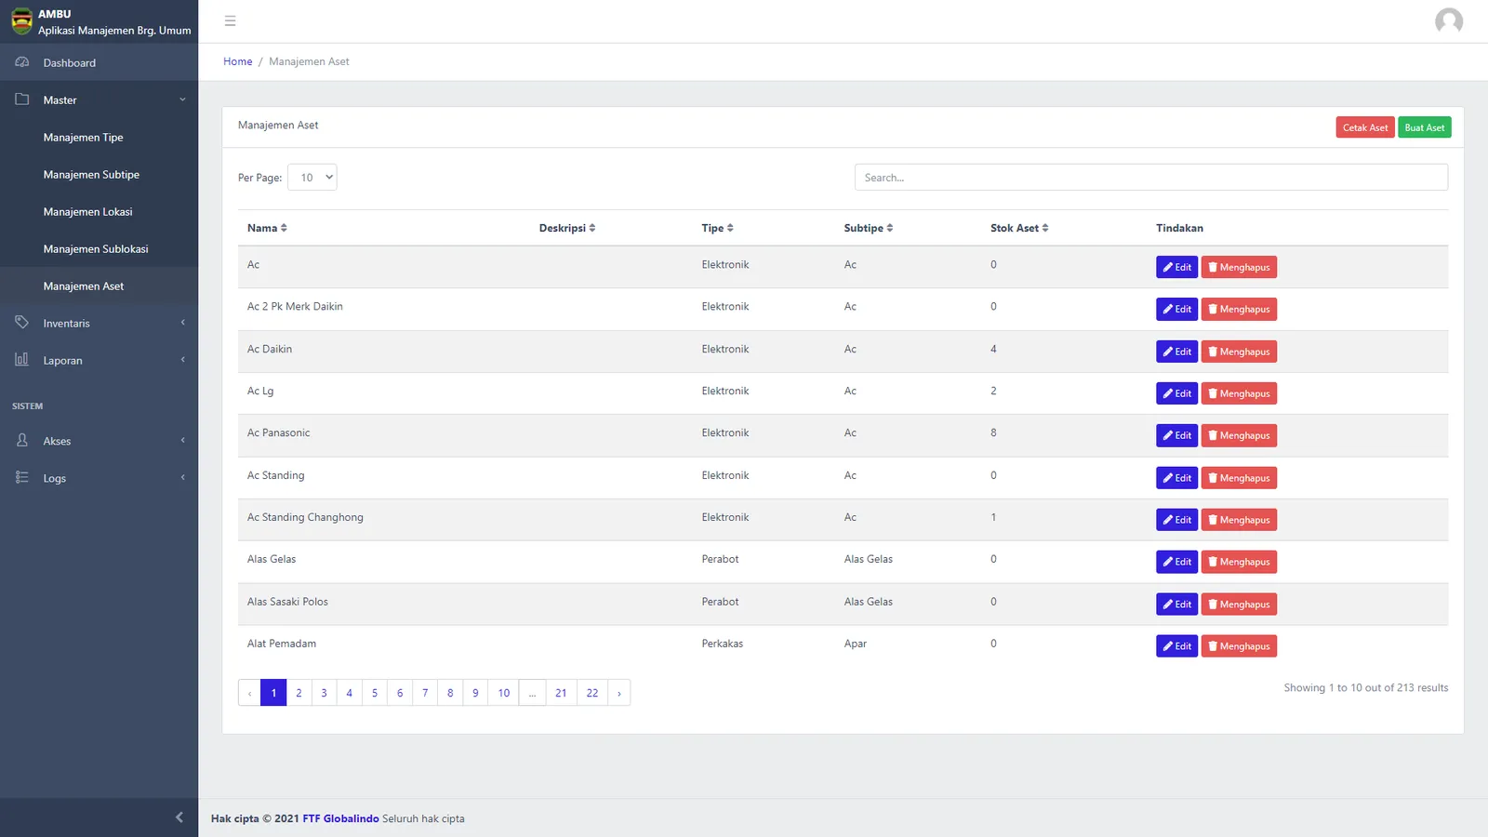Viewport: 1488px width, 837px height.
Task: Open Manajemen Subtipe in sidebar
Action: pyautogui.click(x=99, y=174)
